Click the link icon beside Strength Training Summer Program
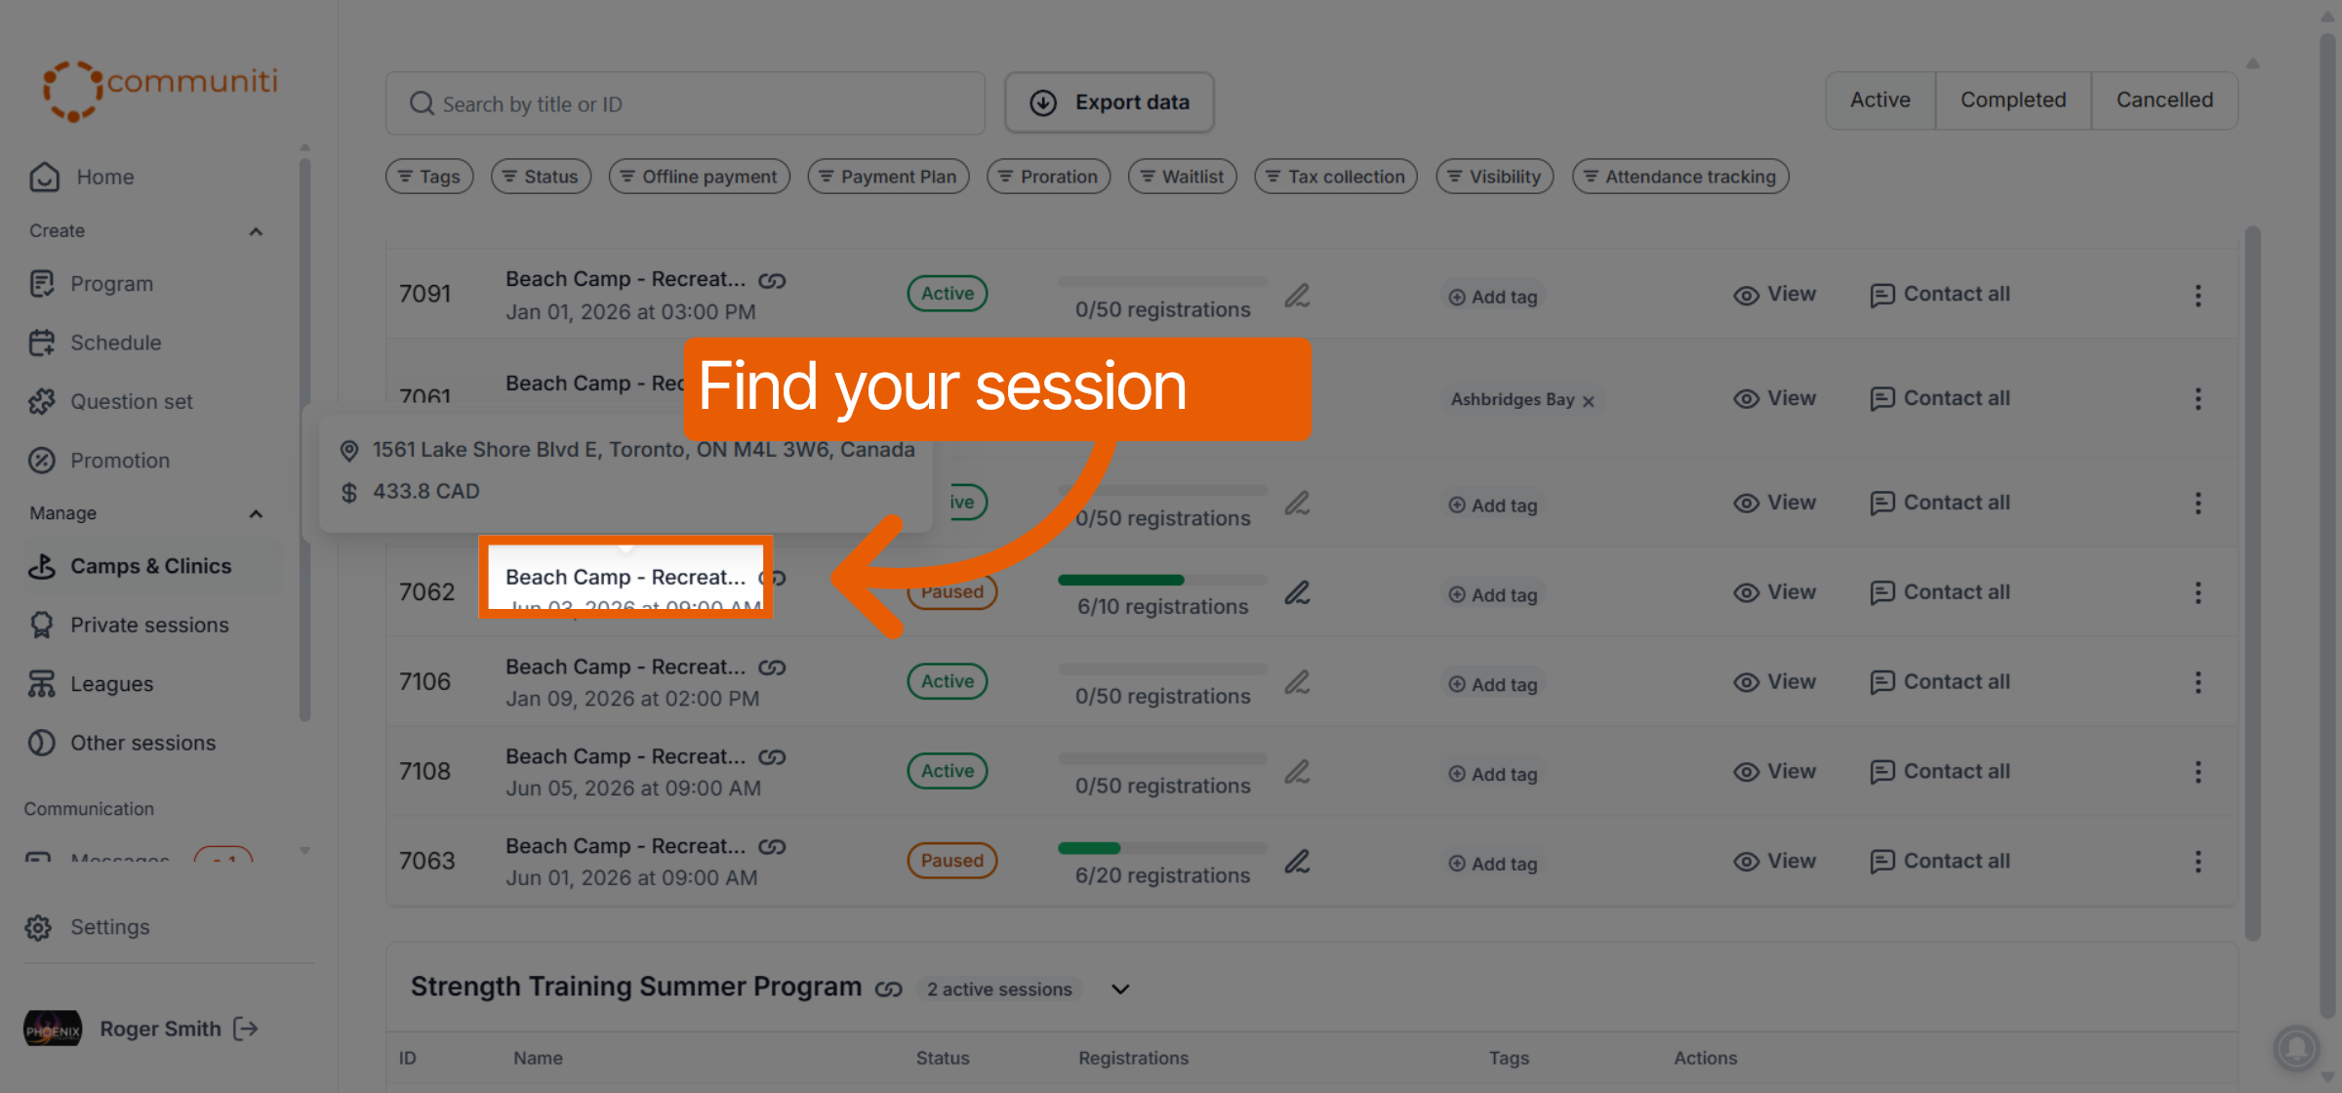 pos(888,990)
